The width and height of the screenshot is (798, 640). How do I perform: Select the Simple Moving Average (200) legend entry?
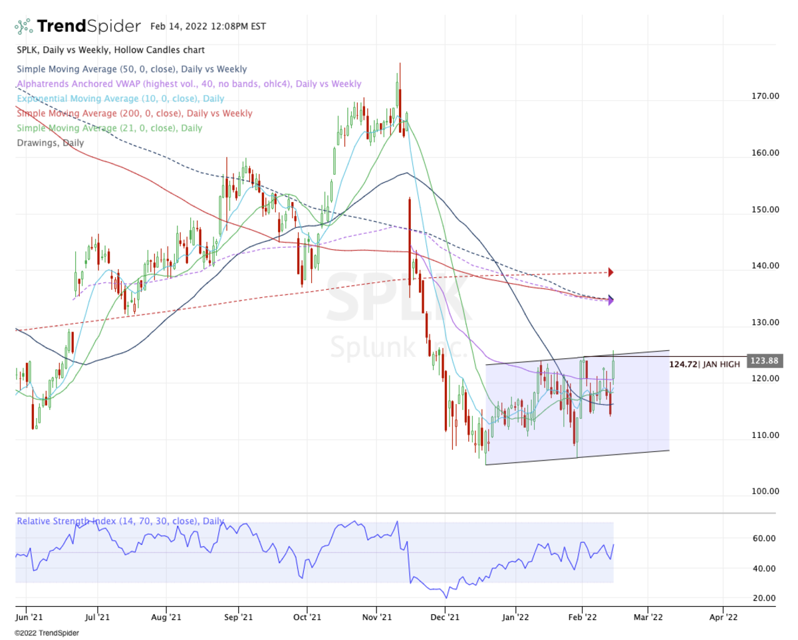point(134,113)
